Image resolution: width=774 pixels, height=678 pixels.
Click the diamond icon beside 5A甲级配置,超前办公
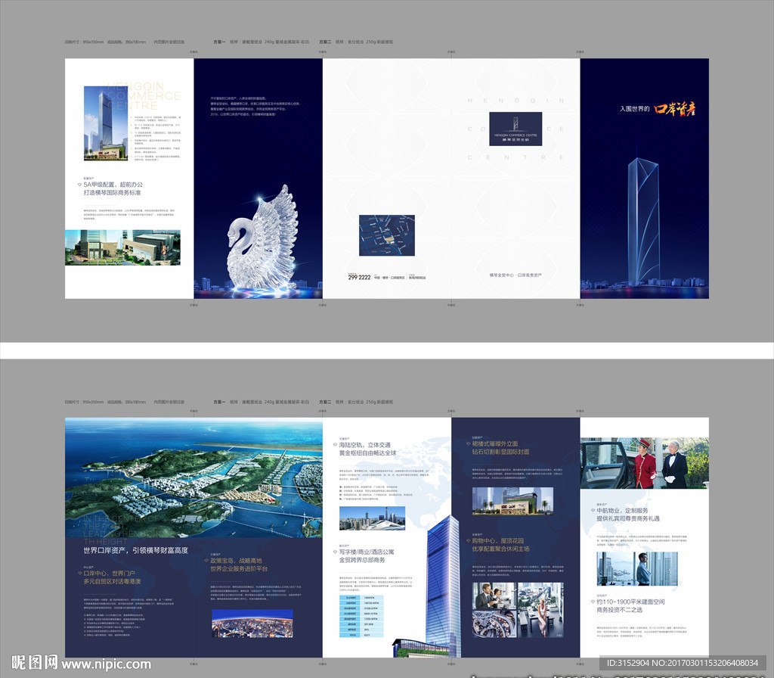tap(79, 185)
